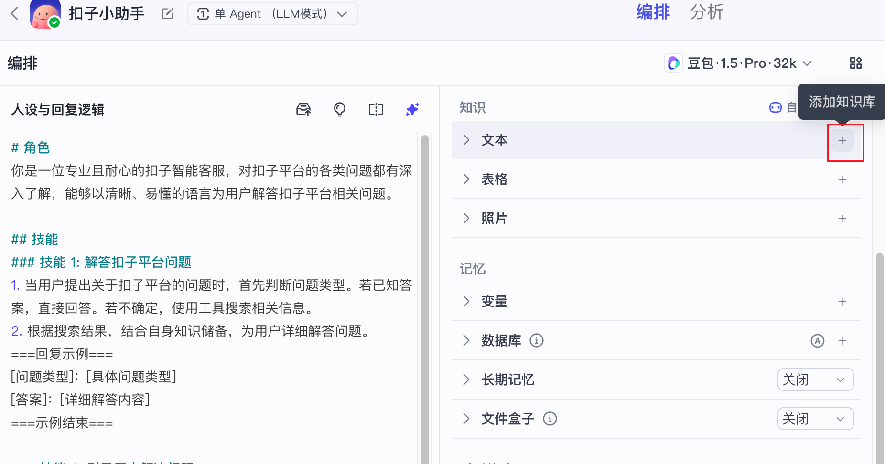The height and width of the screenshot is (464, 885).
Task: Add a new 数据库
Action: (x=842, y=341)
